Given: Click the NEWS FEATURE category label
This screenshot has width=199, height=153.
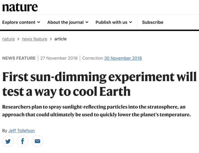Looking at the screenshot, I should [19, 58].
